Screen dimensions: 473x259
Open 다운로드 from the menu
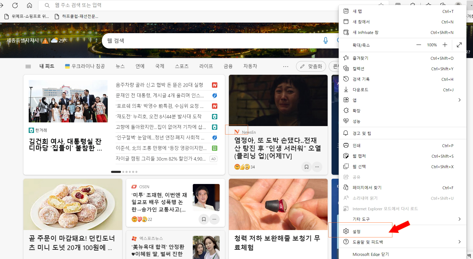click(x=402, y=90)
